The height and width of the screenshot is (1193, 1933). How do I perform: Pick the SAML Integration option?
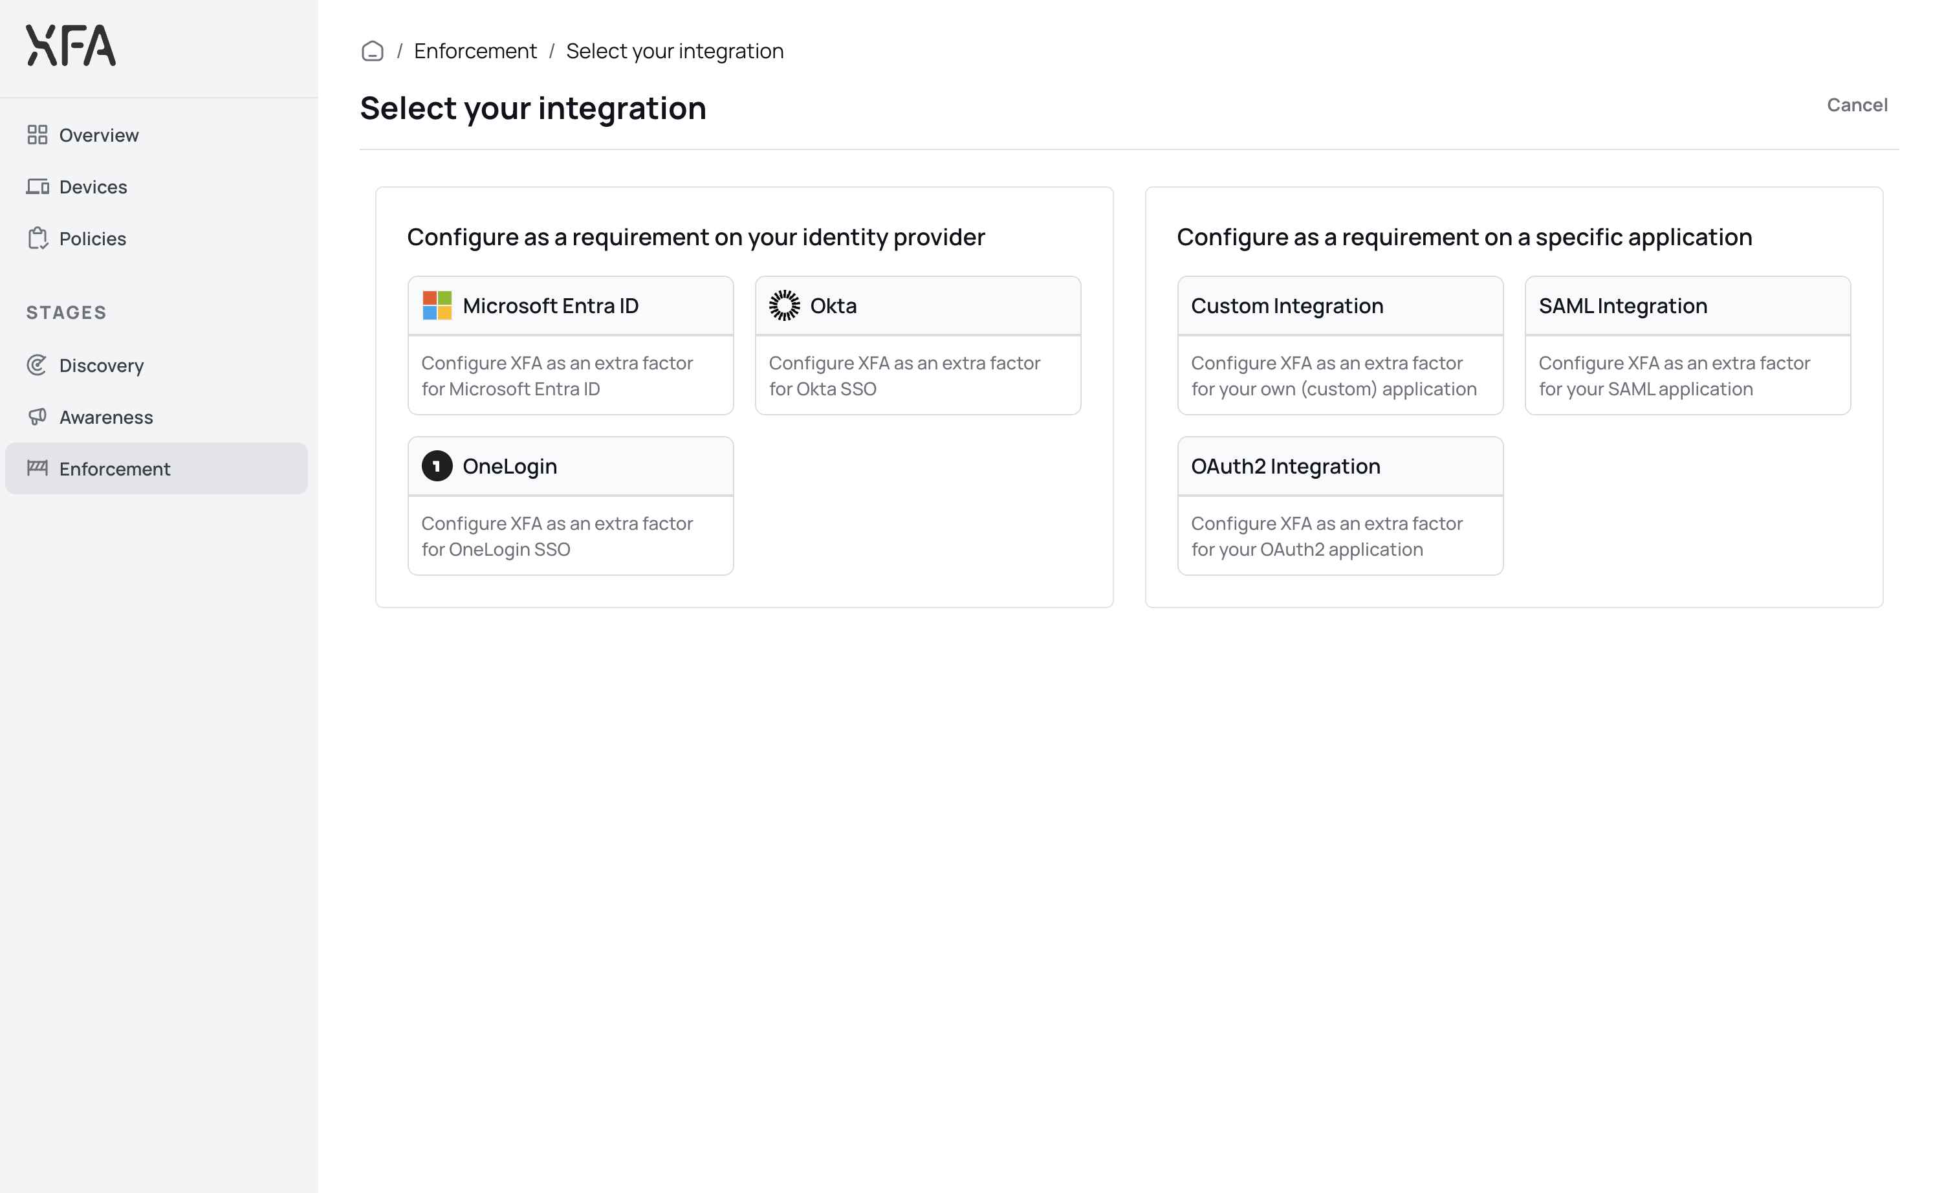point(1688,345)
